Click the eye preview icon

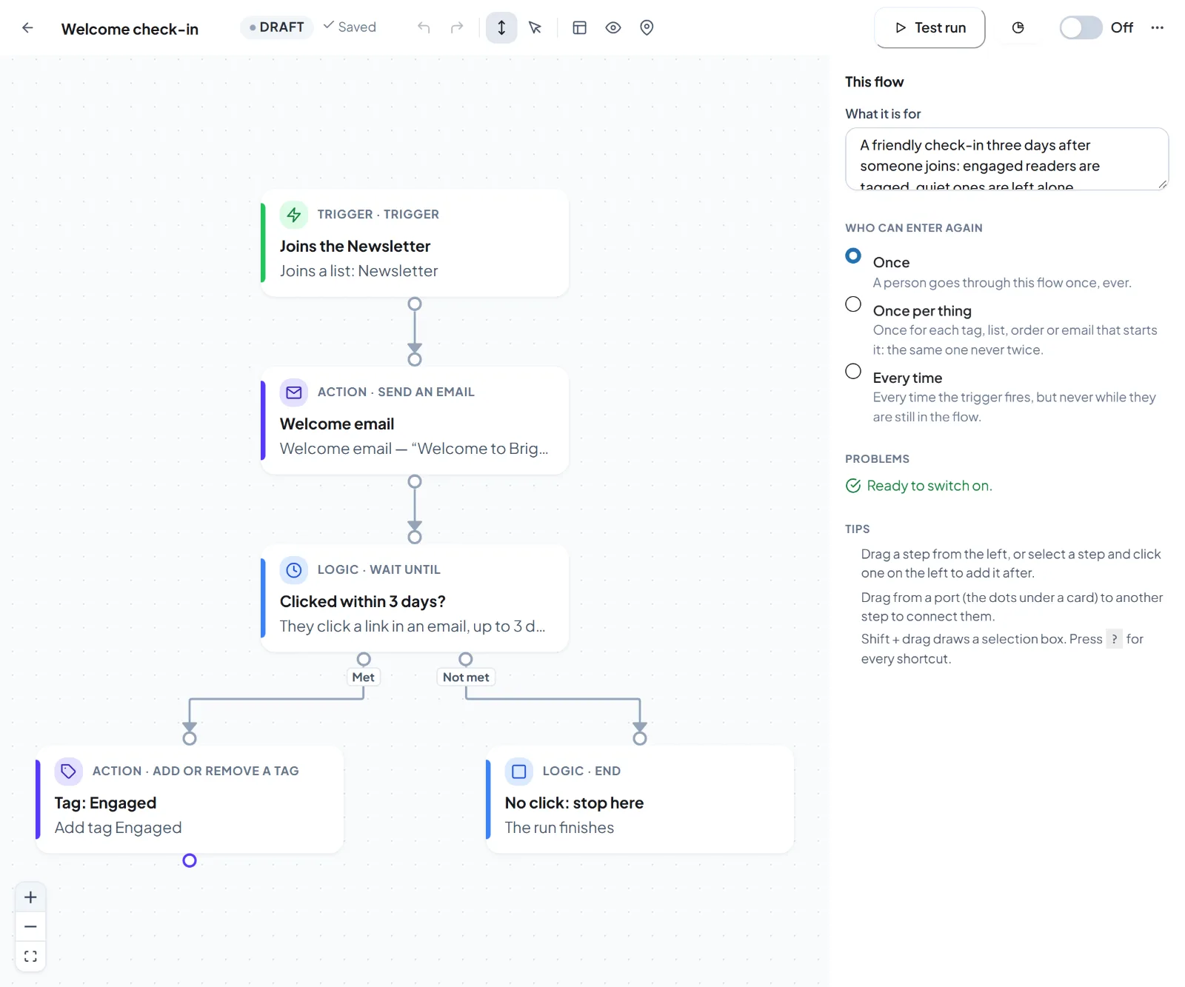click(x=613, y=27)
